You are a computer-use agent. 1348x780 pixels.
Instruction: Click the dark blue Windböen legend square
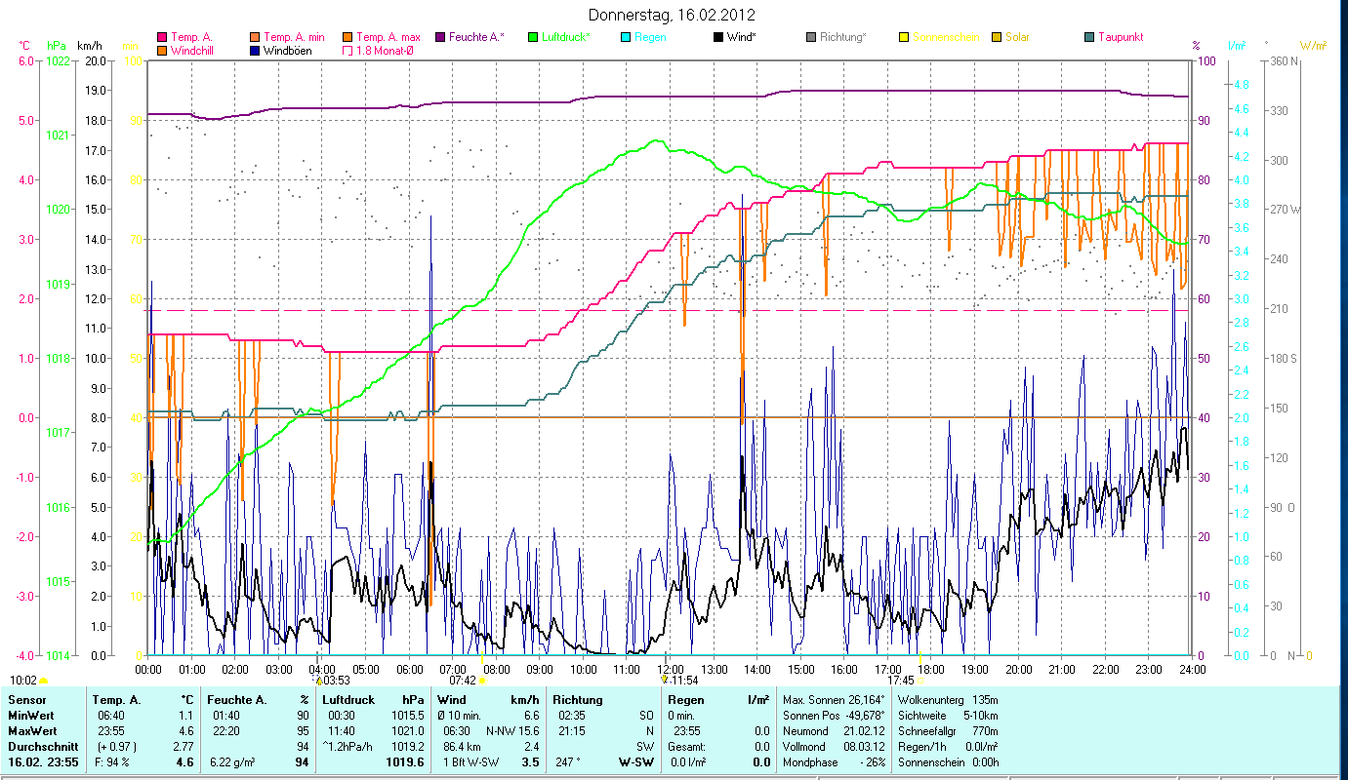pyautogui.click(x=255, y=51)
